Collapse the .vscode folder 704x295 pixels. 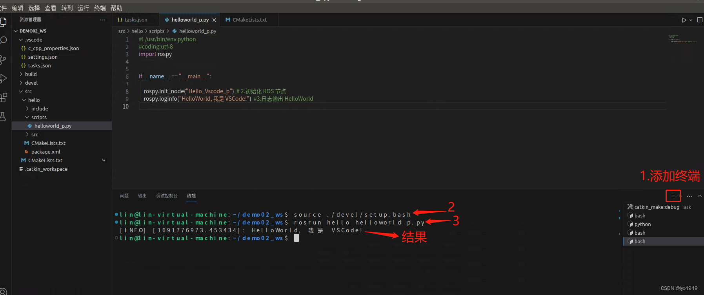click(x=62, y=40)
